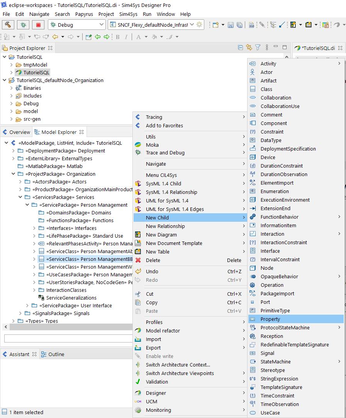This screenshot has width=346, height=418.
Task: Open the Papyrus menu
Action: click(84, 14)
